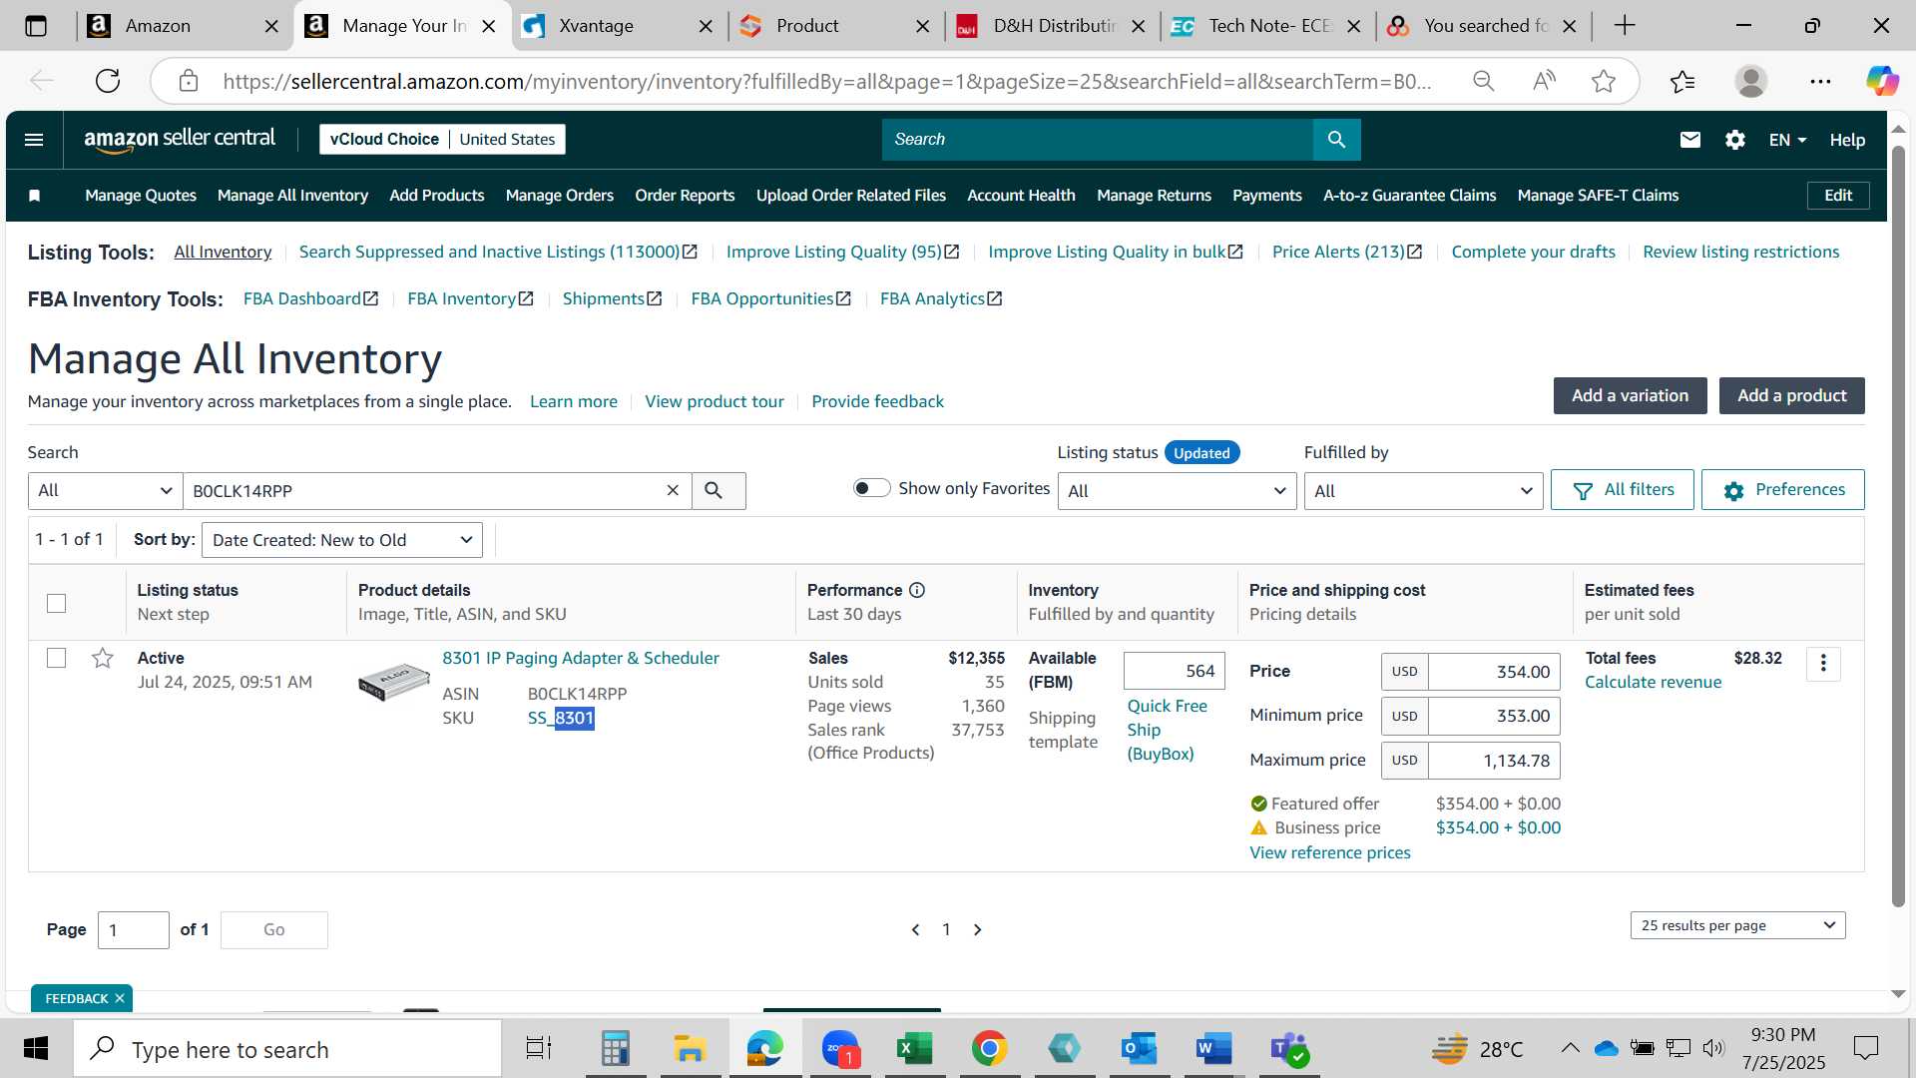Open the browser favorites list icon
This screenshot has width=1916, height=1078.
click(1682, 81)
